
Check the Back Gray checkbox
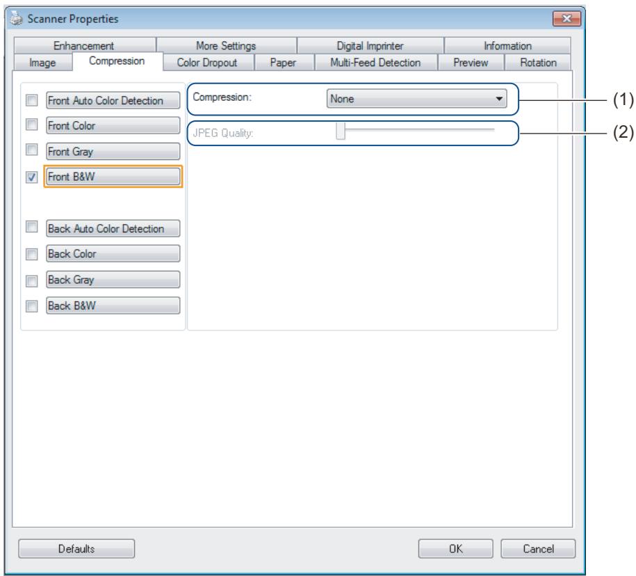click(32, 280)
